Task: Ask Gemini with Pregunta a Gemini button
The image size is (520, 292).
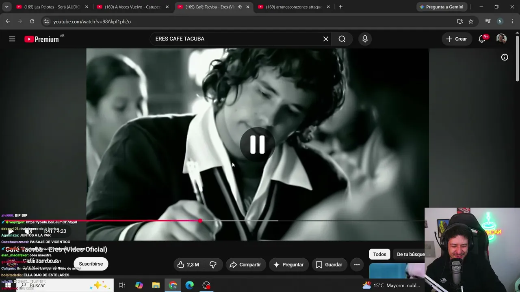Action: 441,7
